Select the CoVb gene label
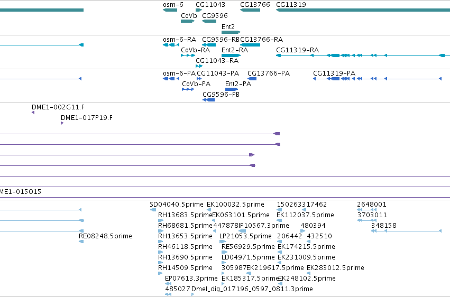 [x=189, y=16]
